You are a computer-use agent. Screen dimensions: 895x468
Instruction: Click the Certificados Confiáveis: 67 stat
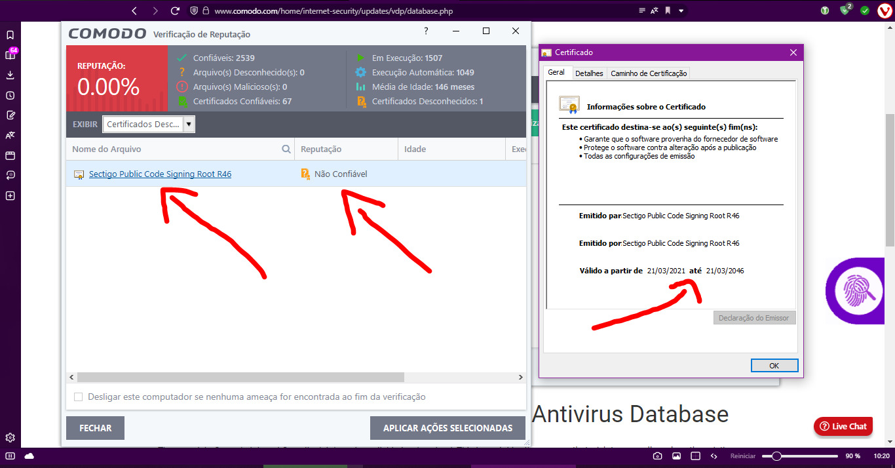coord(235,101)
